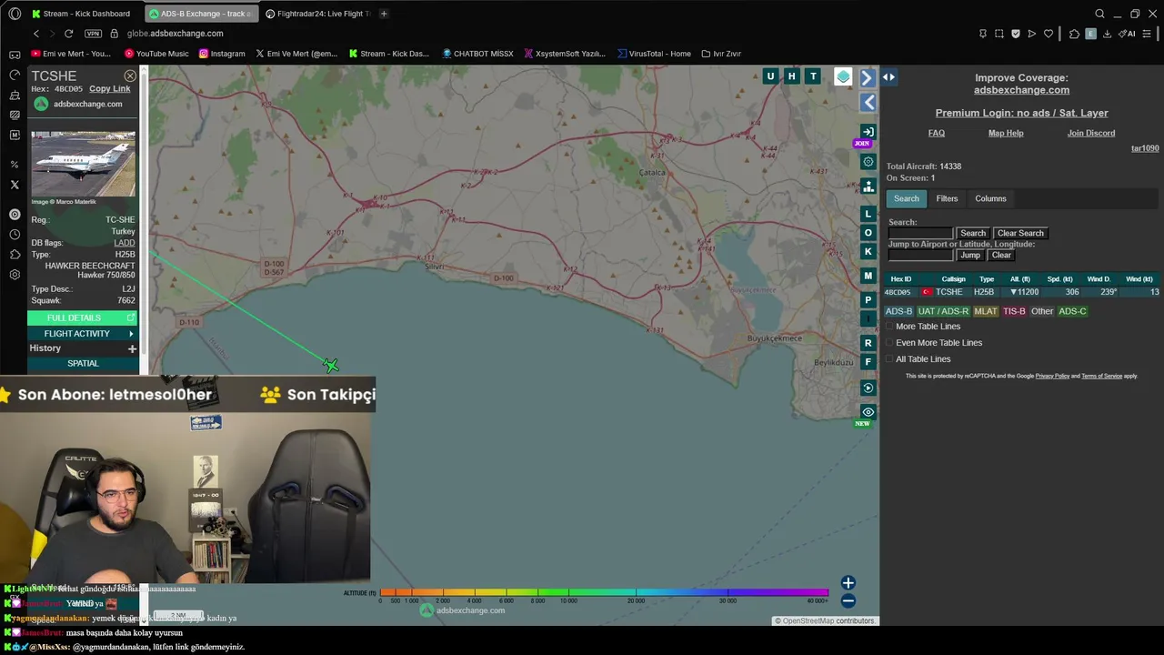Open the Instagram bookmark
This screenshot has height=655, width=1164.
(x=222, y=54)
